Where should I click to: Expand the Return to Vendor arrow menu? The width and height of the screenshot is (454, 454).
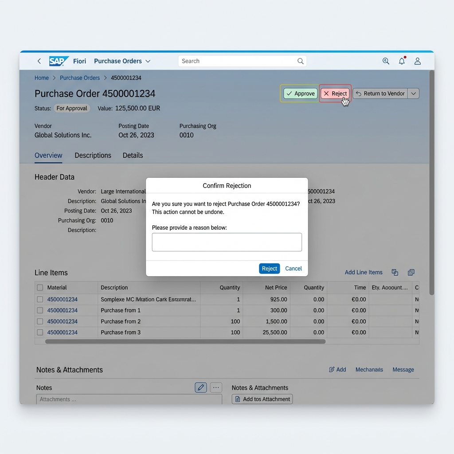coord(414,94)
